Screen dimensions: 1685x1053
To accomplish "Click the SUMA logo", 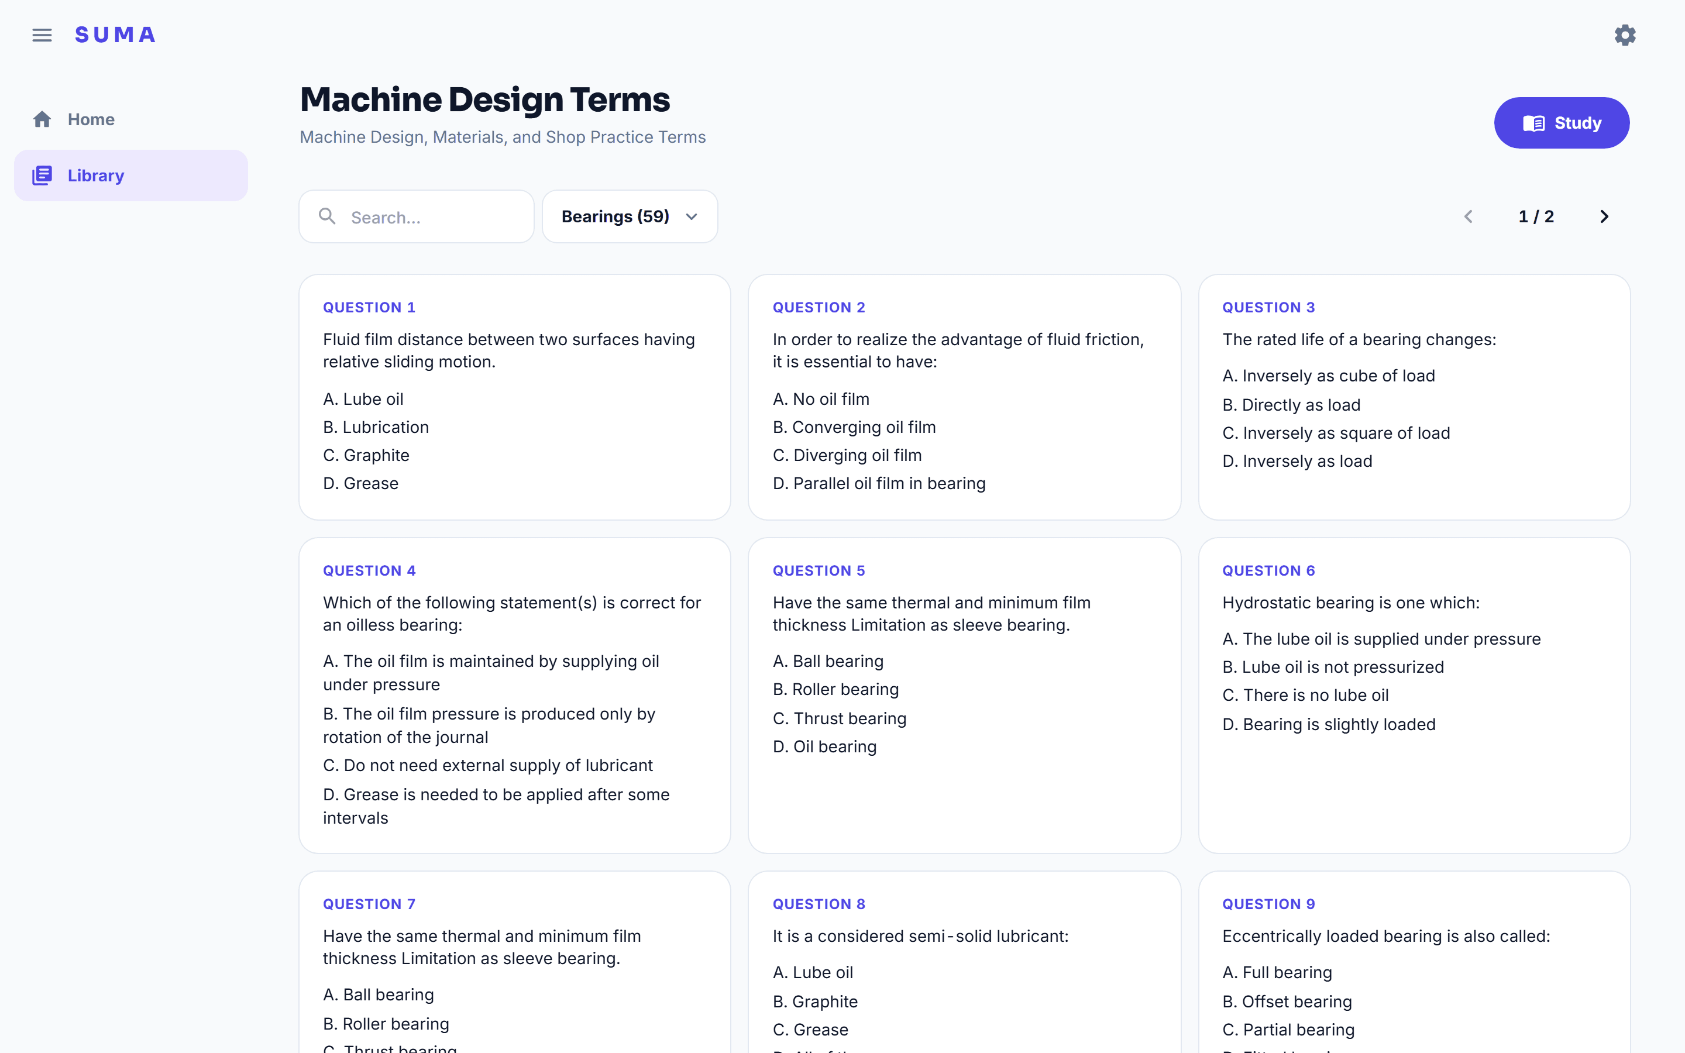I will (116, 35).
